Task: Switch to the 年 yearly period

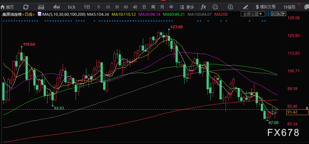Action: (171, 7)
